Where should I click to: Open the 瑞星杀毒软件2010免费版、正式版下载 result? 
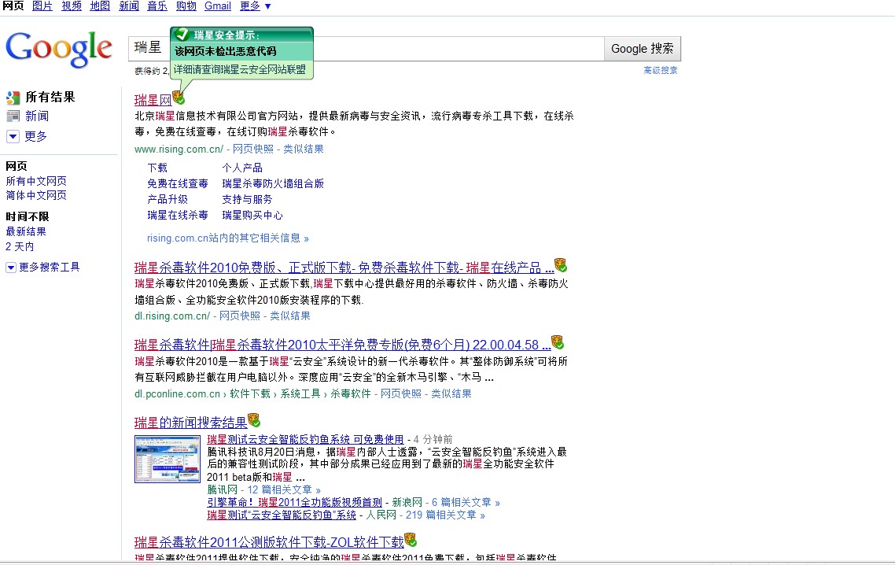(x=344, y=268)
